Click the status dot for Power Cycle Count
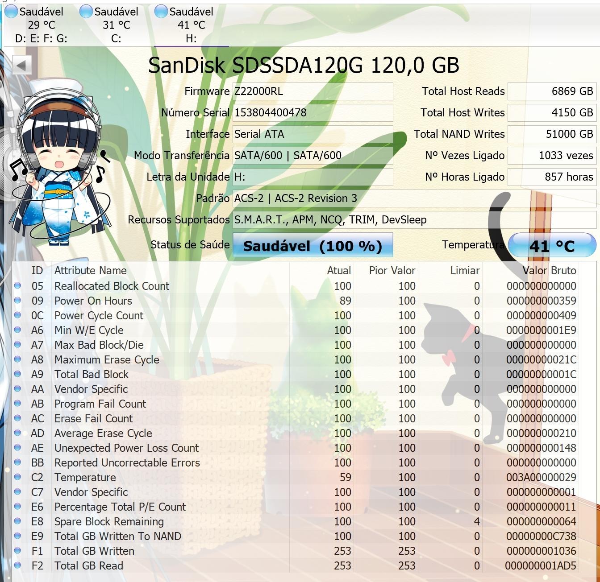 click(x=17, y=315)
